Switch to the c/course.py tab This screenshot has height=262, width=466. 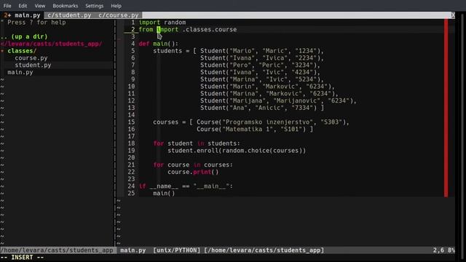119,15
